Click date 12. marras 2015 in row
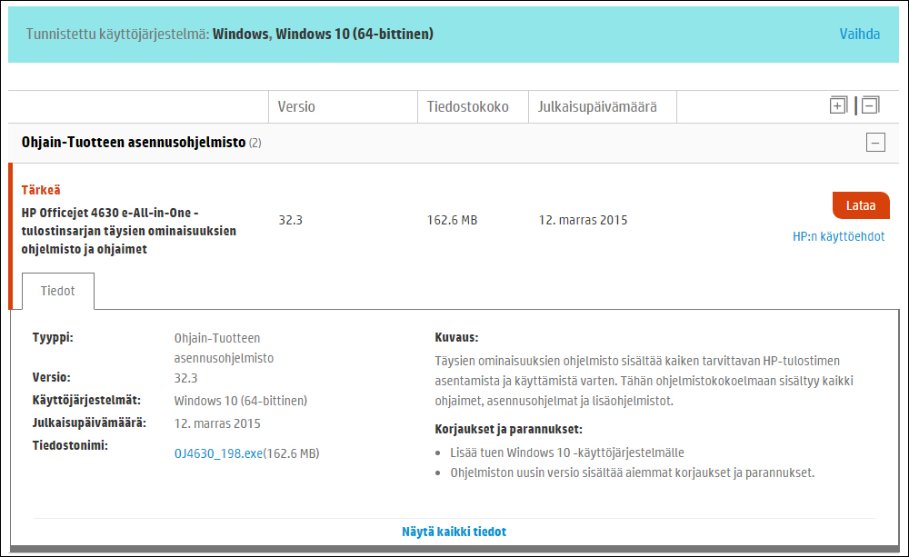909x557 pixels. point(584,220)
